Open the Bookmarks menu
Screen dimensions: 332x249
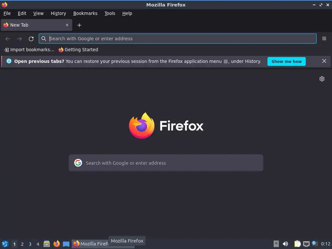coord(85,13)
